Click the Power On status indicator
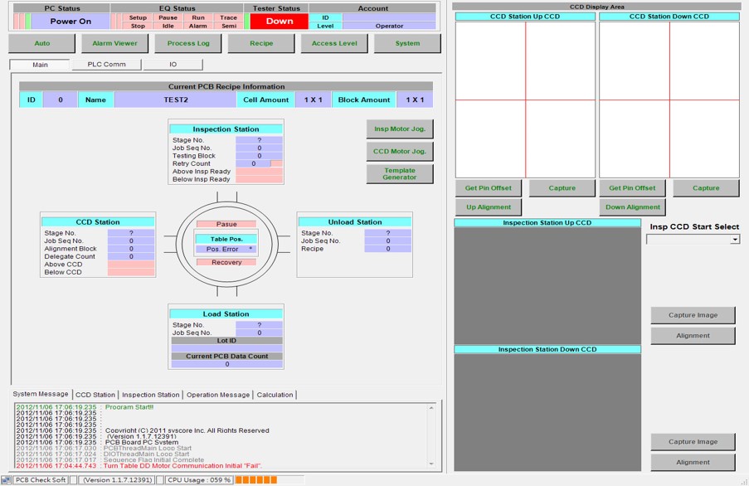This screenshot has height=486, width=749. coord(71,22)
